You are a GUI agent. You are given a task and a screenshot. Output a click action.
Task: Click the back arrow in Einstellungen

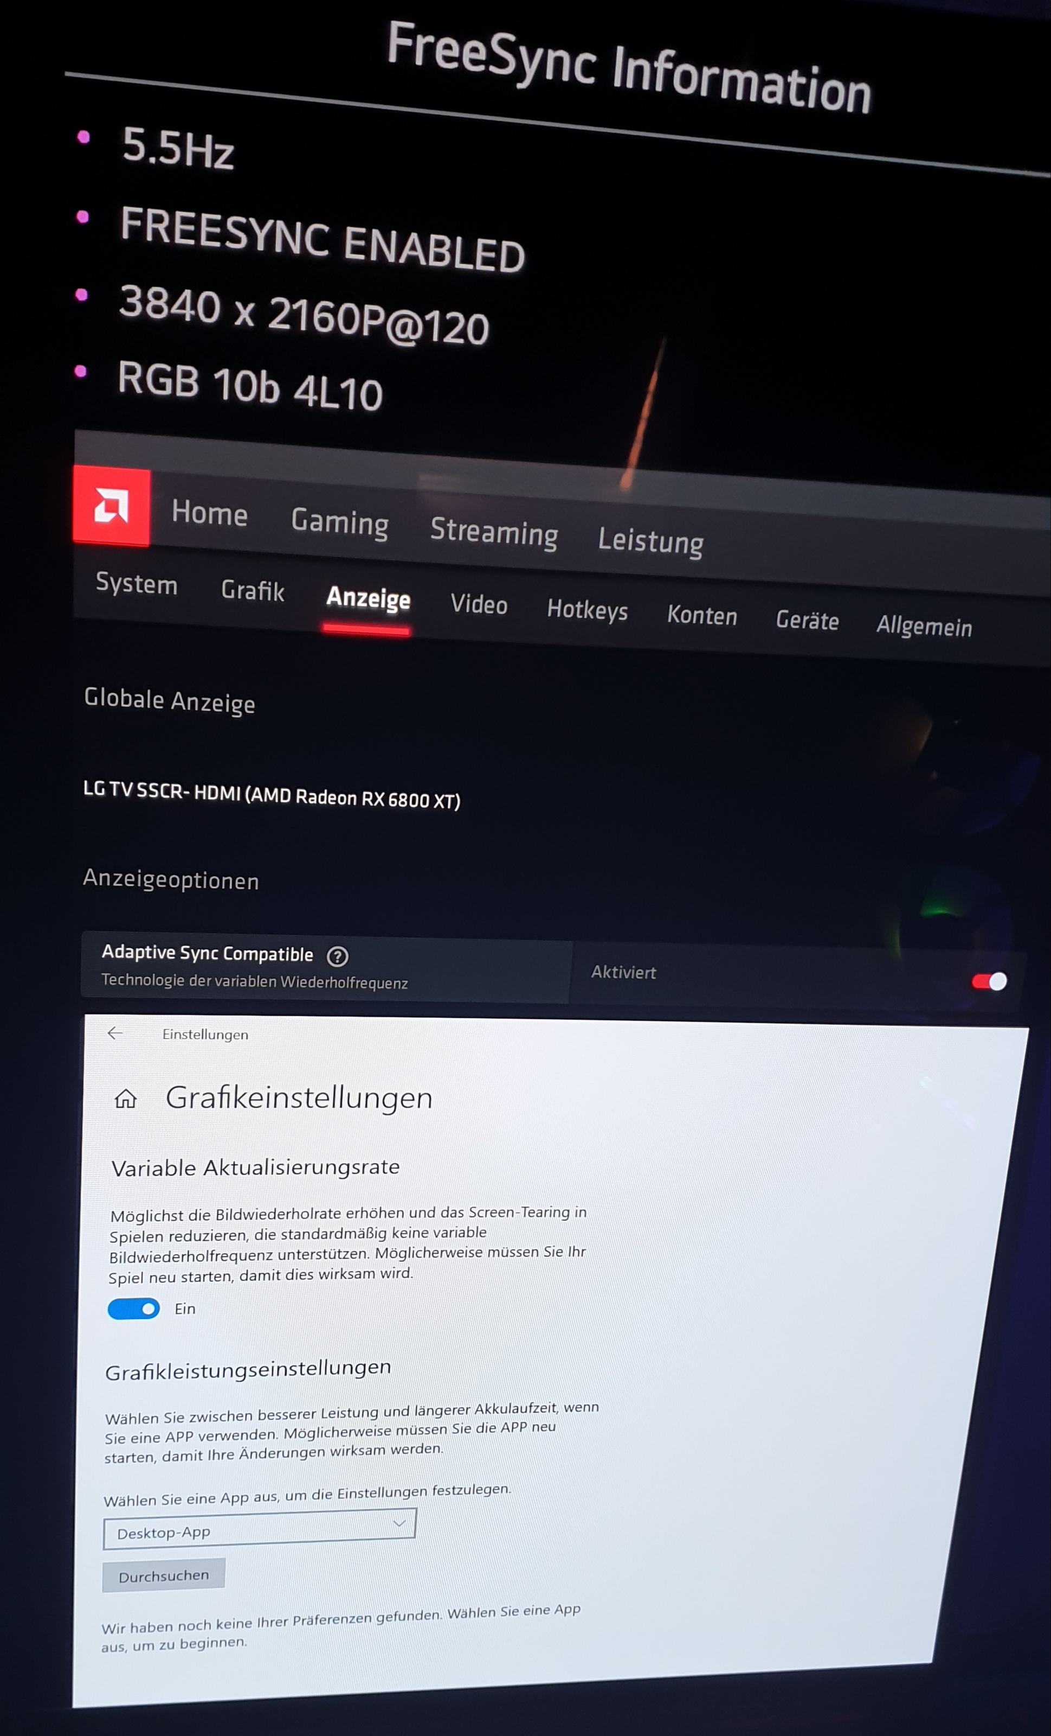115,1033
